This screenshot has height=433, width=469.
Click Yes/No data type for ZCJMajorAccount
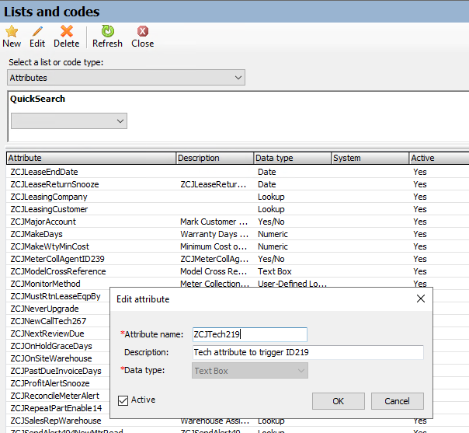click(271, 222)
